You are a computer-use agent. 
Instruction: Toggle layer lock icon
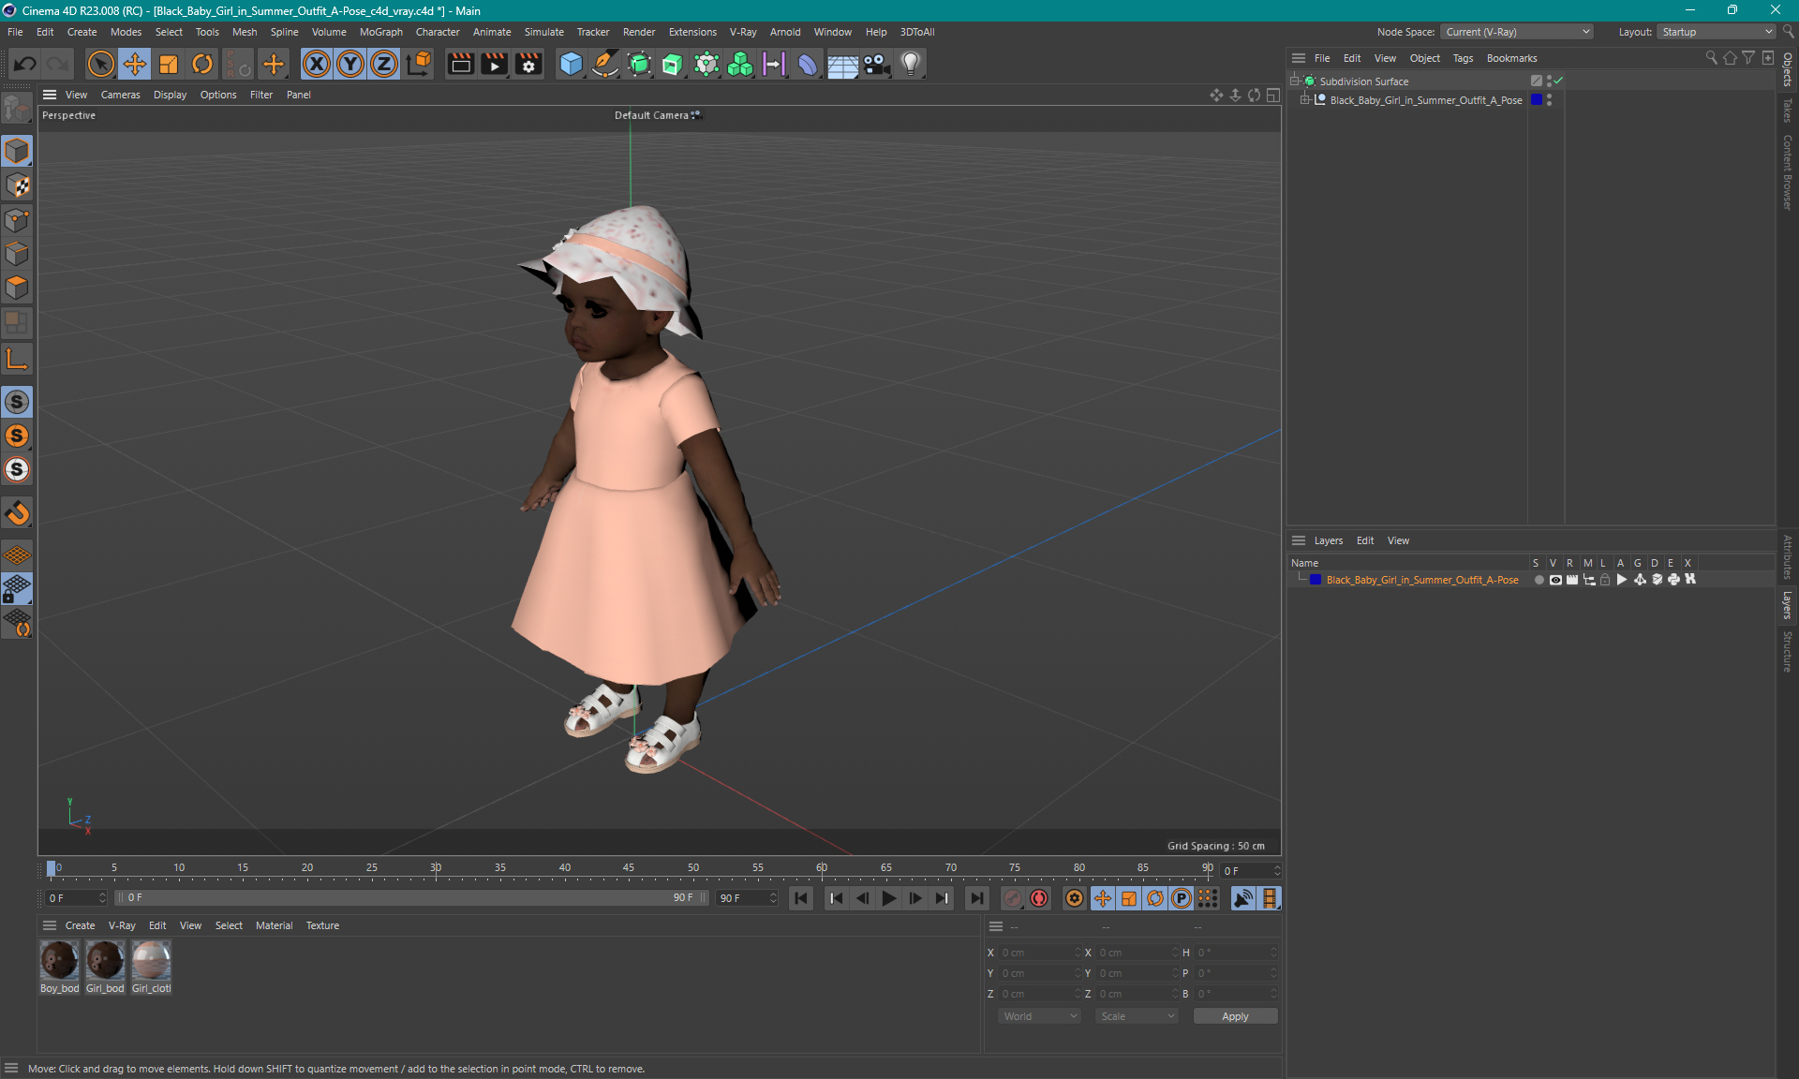click(1605, 580)
